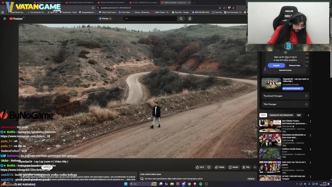
Task: Show more chips with right chevron arrow
Action: (x=308, y=115)
